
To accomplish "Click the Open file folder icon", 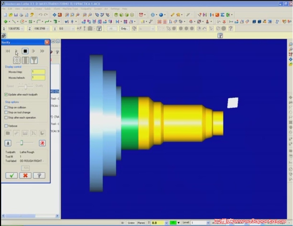I will click(x=11, y=15).
